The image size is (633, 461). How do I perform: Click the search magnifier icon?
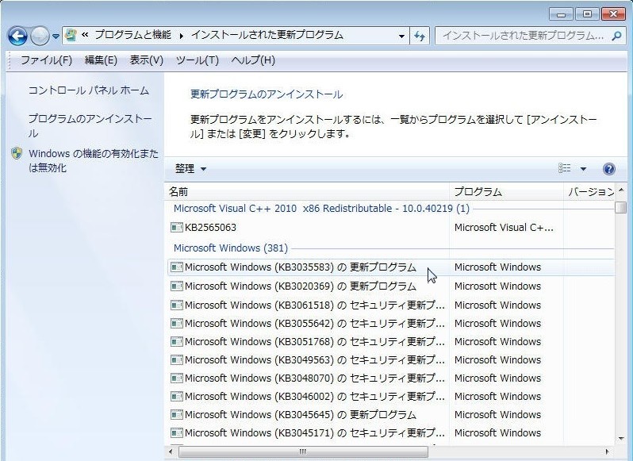(616, 36)
